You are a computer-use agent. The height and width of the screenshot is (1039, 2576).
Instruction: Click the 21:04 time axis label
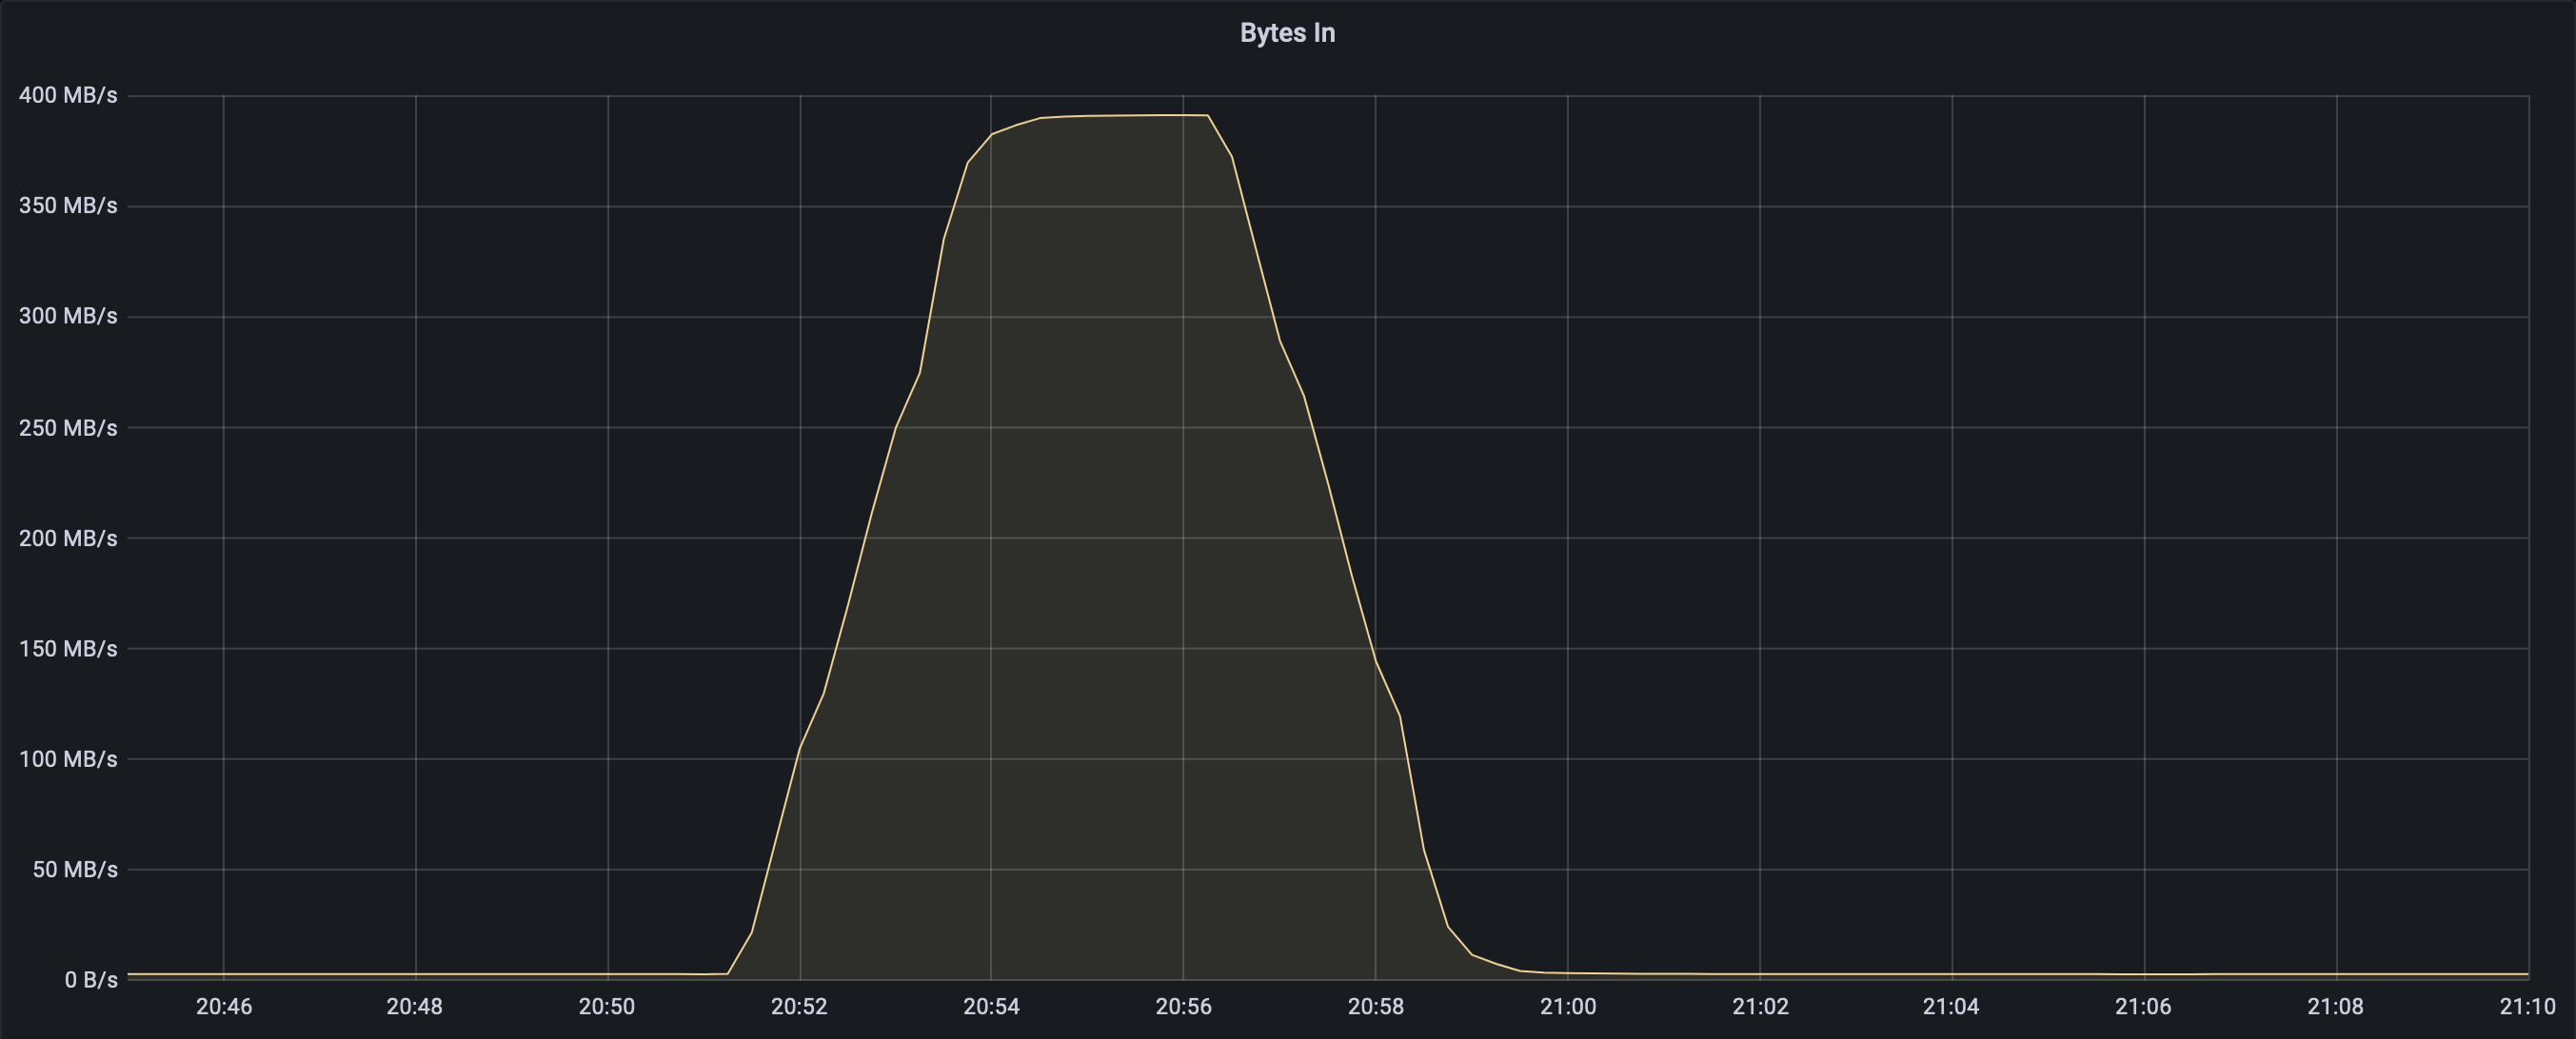(x=1951, y=1006)
